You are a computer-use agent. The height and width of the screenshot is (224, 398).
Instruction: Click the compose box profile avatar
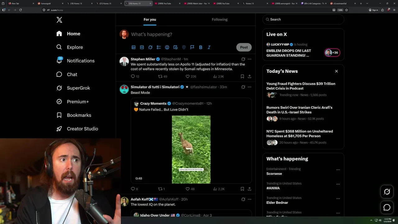click(124, 34)
